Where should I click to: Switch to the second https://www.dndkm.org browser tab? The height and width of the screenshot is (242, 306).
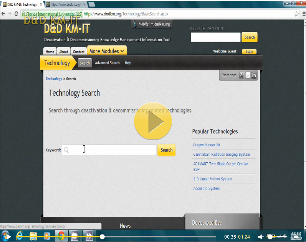point(66,4)
